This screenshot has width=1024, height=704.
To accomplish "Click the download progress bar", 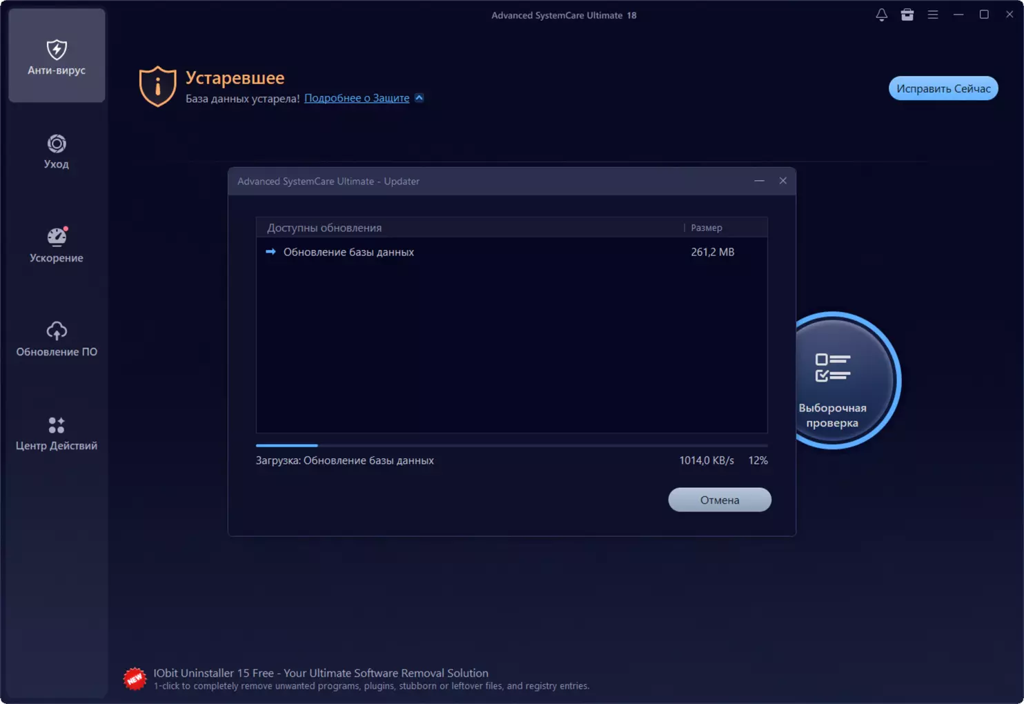I will (x=511, y=446).
